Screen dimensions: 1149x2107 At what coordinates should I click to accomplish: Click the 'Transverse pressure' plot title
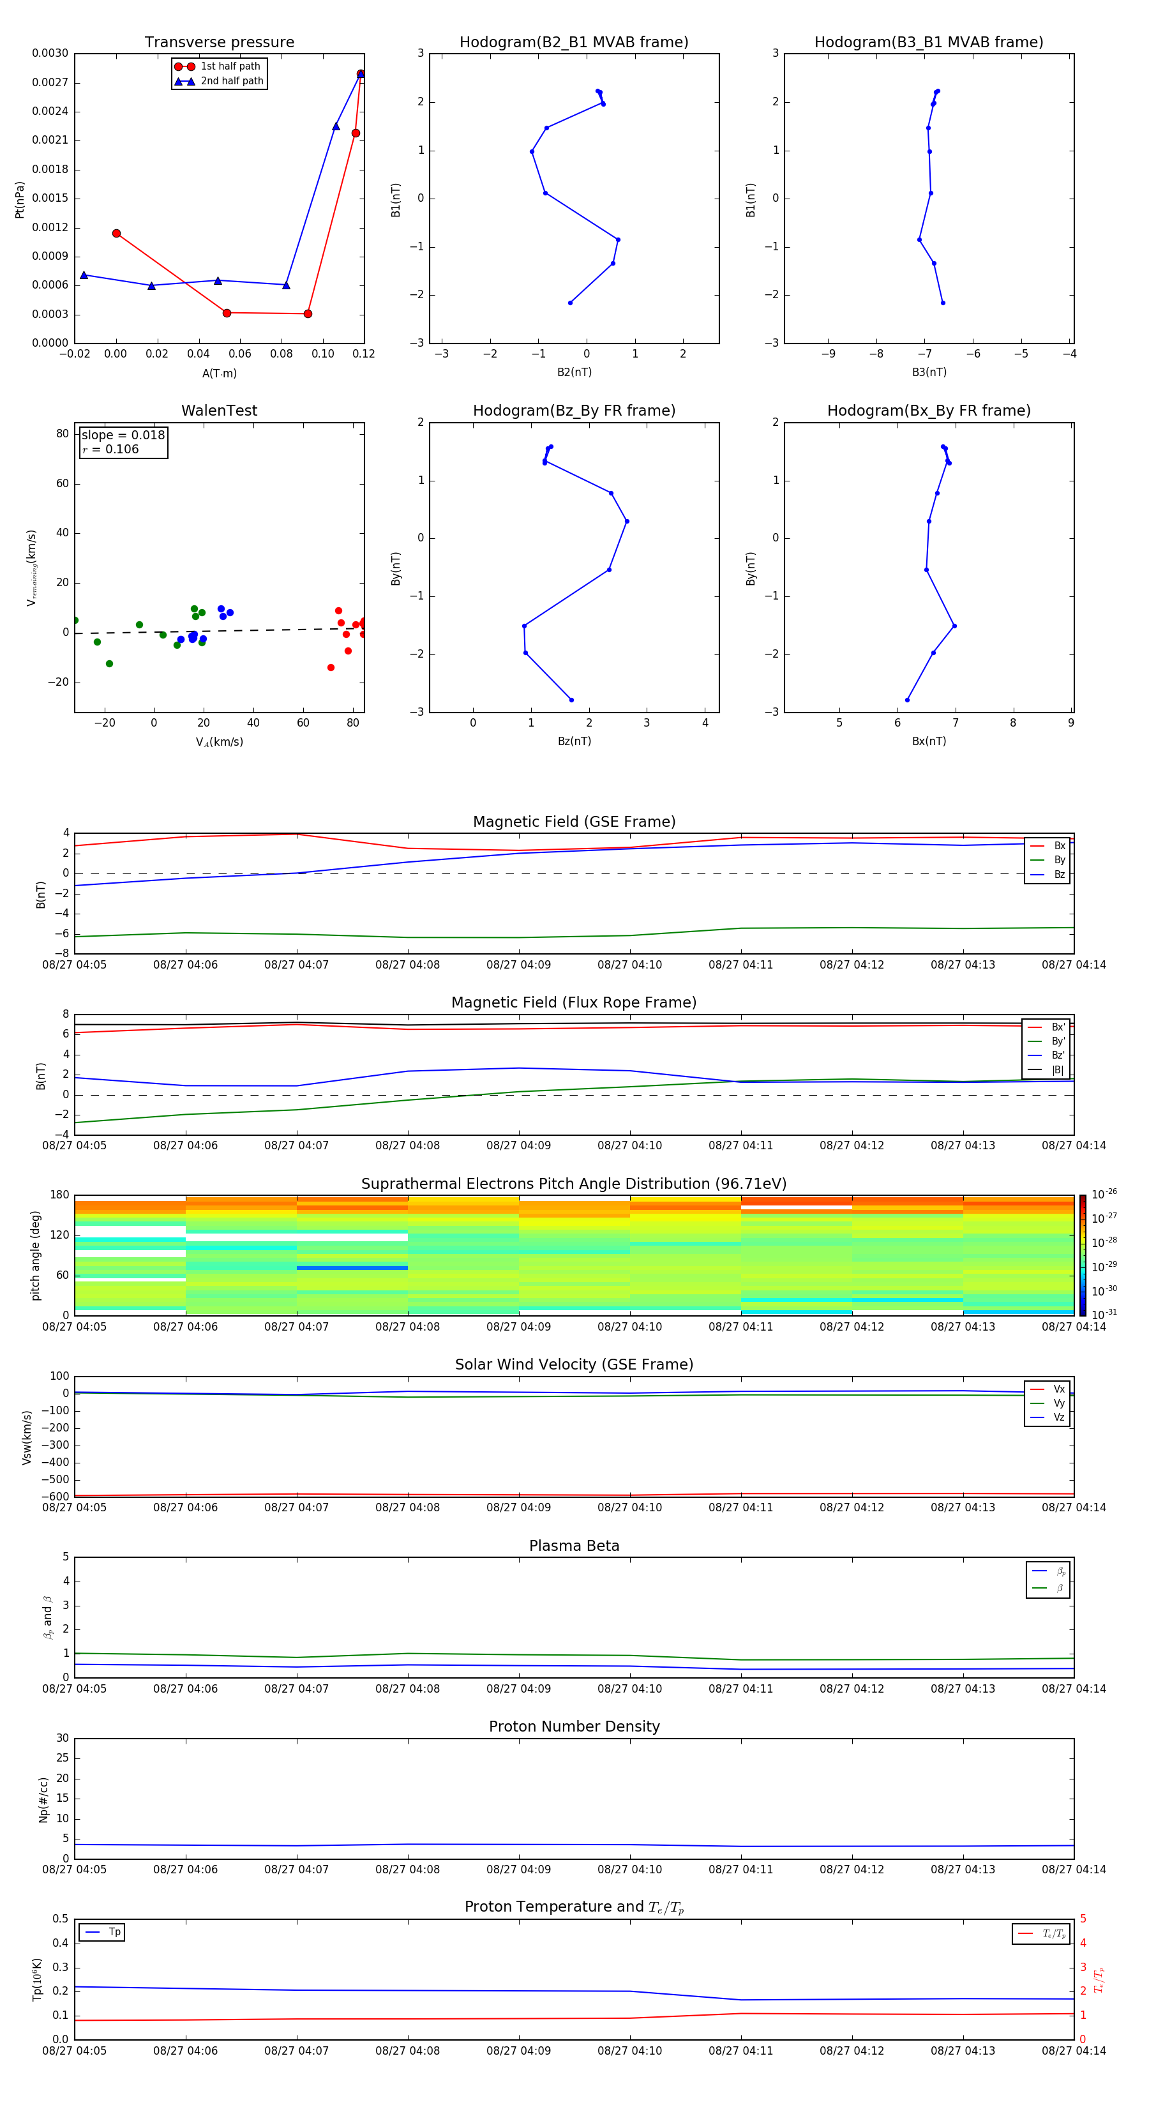[x=219, y=43]
